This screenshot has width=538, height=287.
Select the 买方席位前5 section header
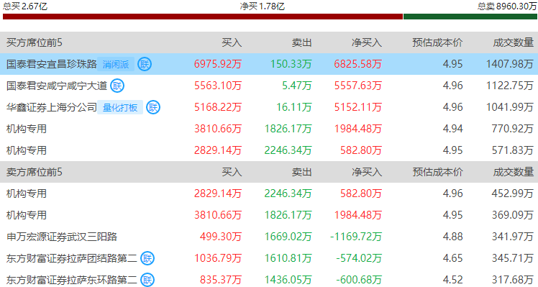pyautogui.click(x=35, y=42)
